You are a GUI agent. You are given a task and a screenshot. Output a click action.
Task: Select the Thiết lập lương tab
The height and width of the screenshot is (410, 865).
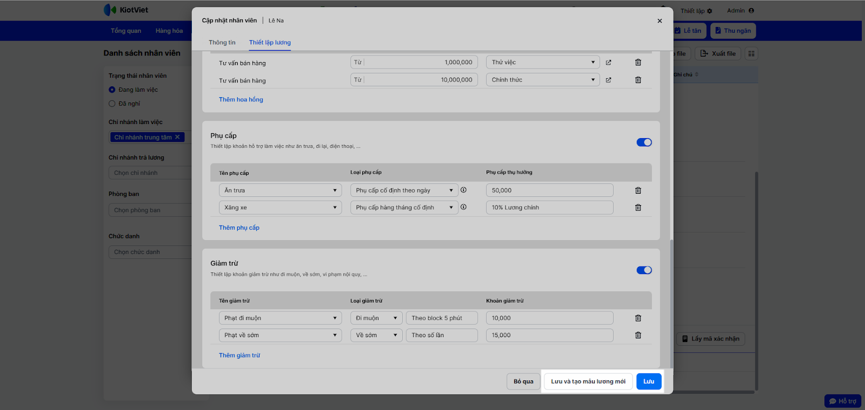[x=270, y=43]
